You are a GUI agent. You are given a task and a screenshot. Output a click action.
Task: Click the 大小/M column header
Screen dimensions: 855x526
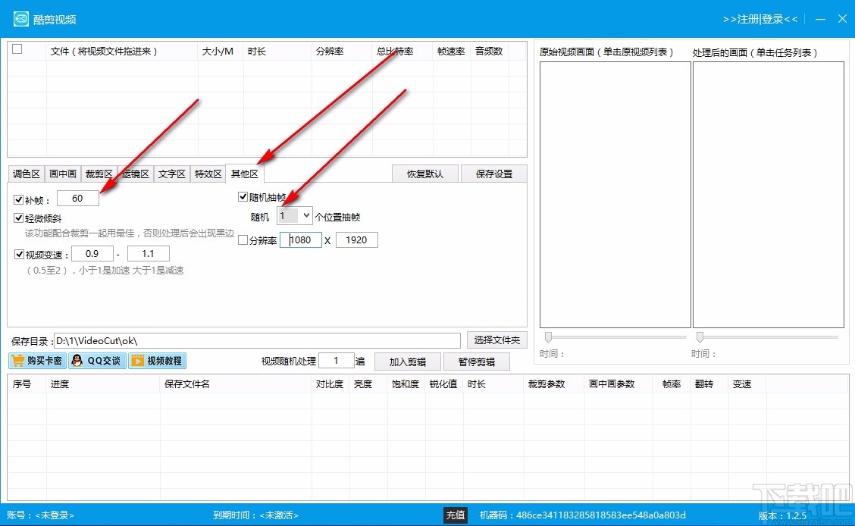coord(220,52)
